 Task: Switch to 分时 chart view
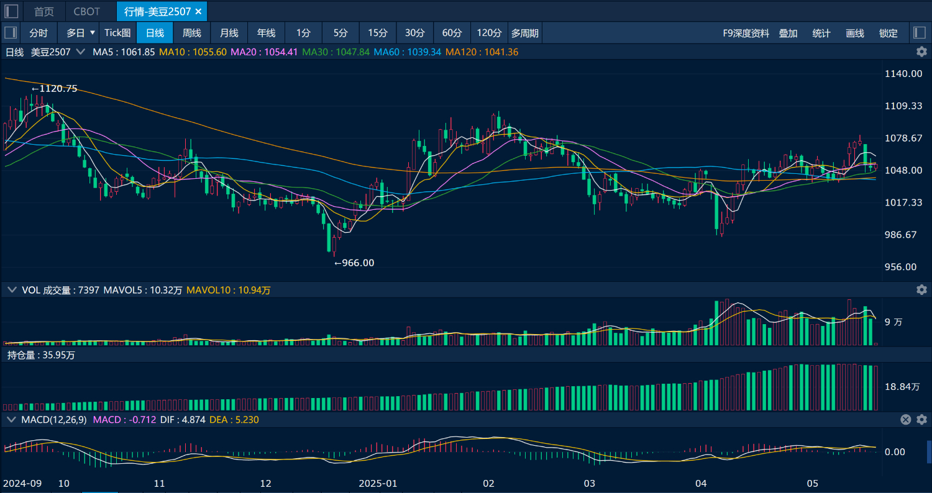click(39, 33)
